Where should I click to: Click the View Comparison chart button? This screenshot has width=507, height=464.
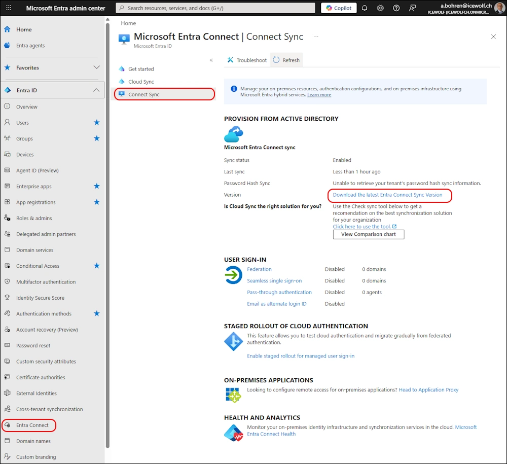pyautogui.click(x=369, y=234)
